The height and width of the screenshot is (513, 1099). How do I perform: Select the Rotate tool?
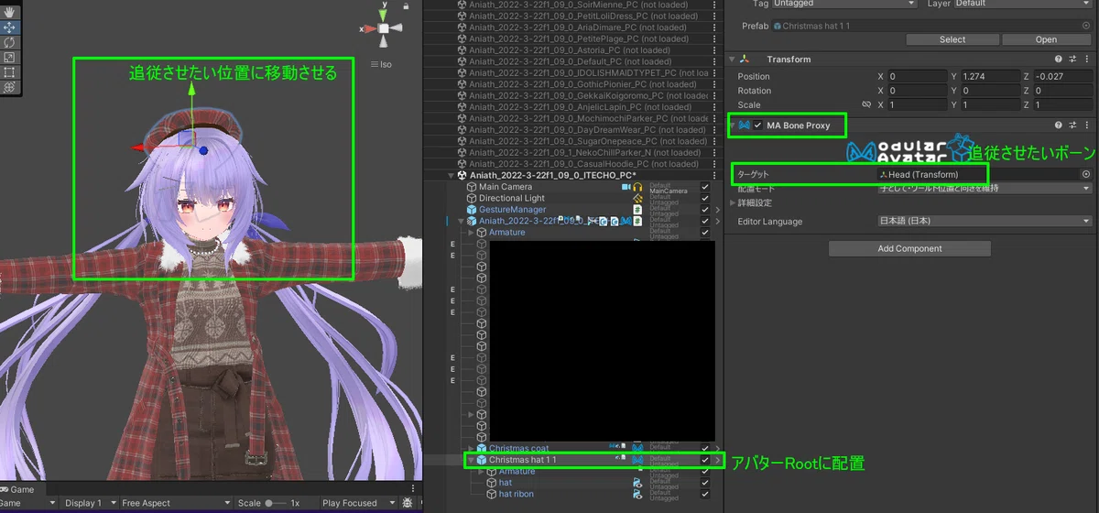click(x=9, y=42)
